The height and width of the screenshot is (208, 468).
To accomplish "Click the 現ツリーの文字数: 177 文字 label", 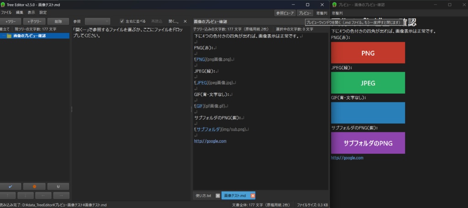I will [36, 29].
